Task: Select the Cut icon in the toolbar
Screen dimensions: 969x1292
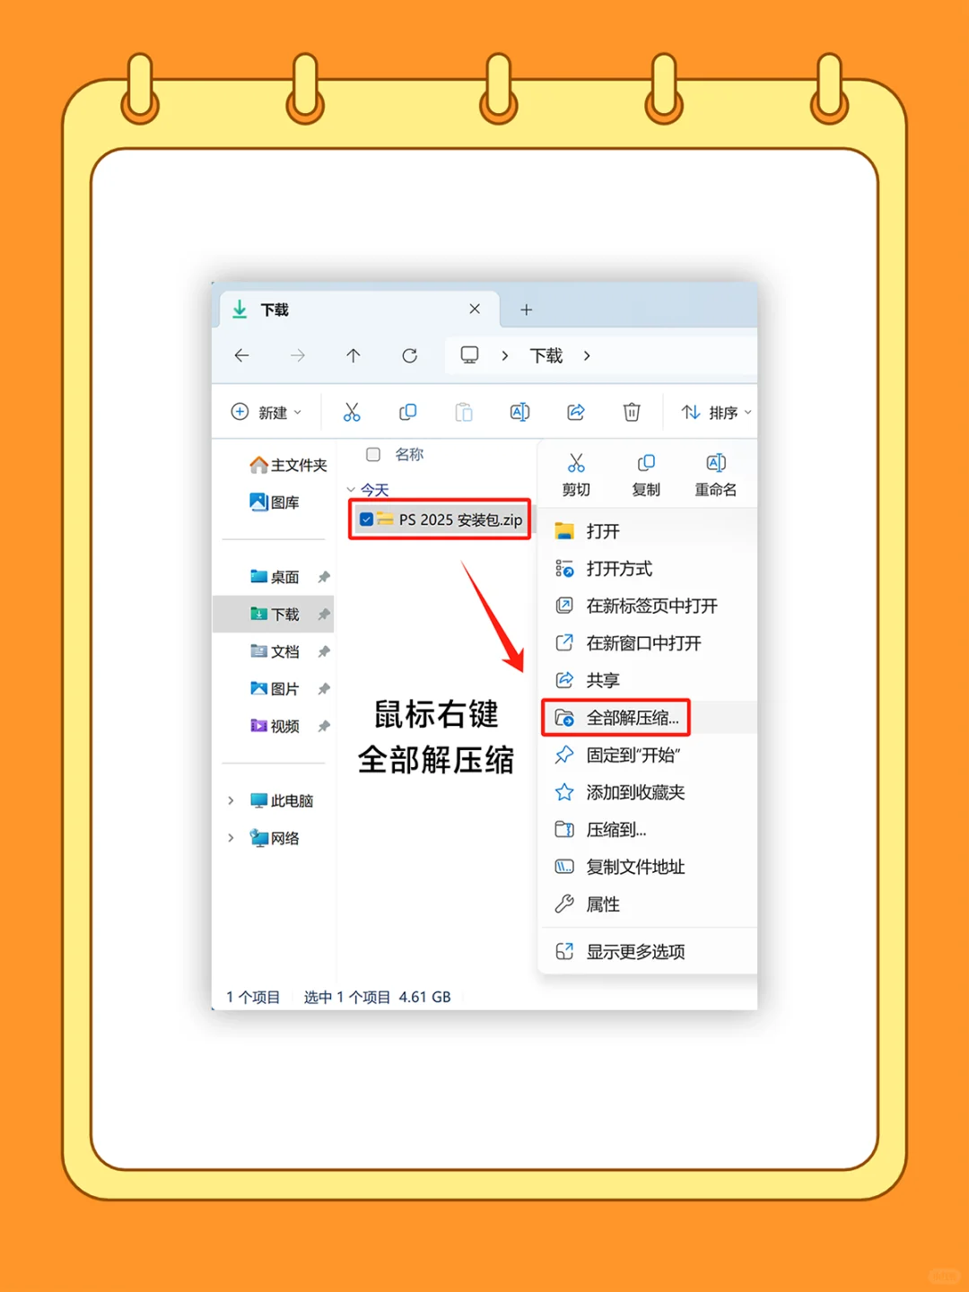Action: click(x=352, y=412)
